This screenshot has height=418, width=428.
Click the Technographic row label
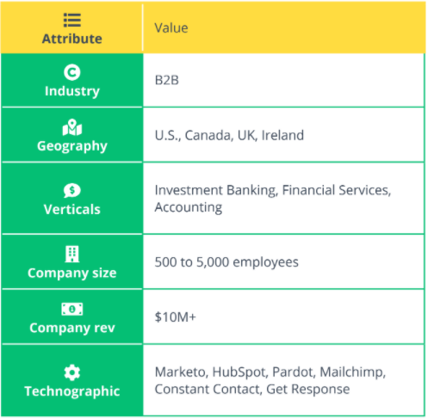click(x=72, y=391)
